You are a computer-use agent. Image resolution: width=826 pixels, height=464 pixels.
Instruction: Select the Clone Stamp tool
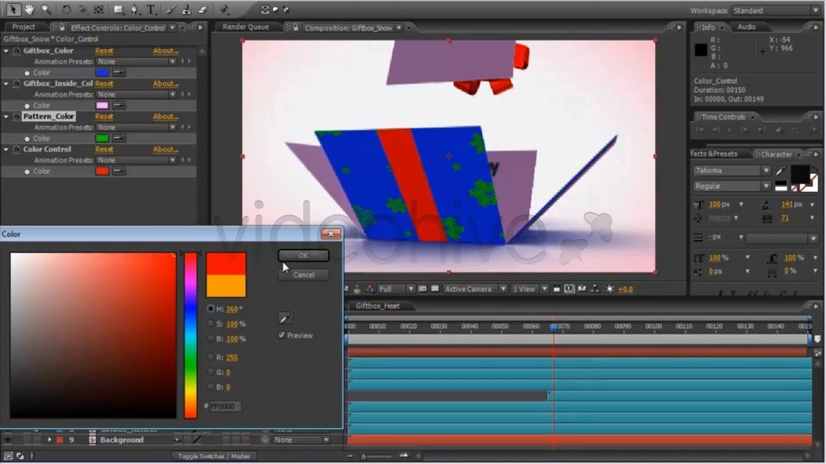186,9
